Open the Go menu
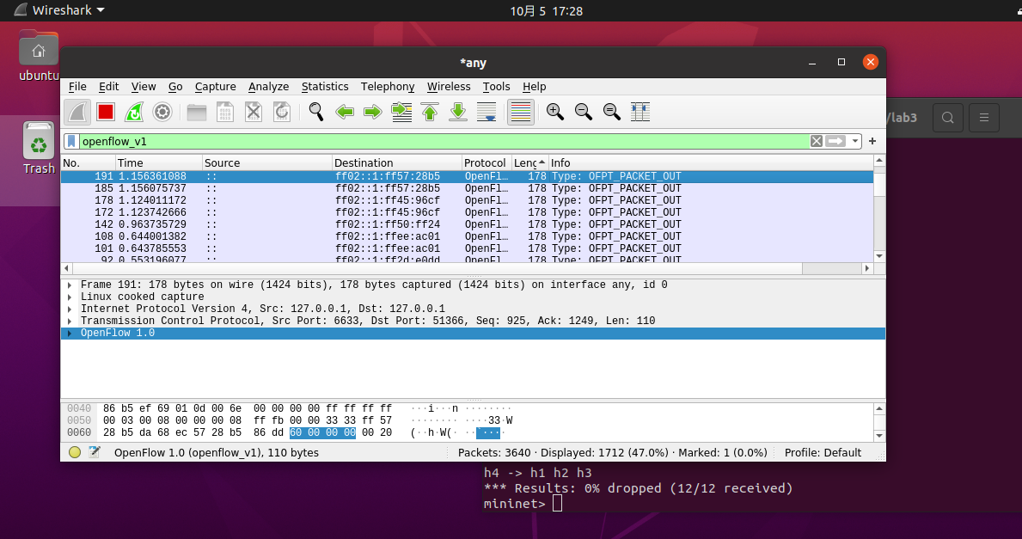The height and width of the screenshot is (539, 1022). click(x=175, y=87)
